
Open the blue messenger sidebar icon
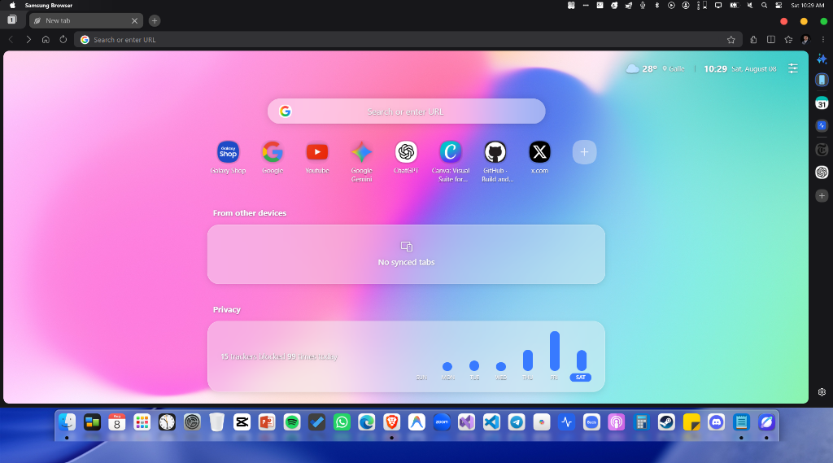click(x=822, y=126)
